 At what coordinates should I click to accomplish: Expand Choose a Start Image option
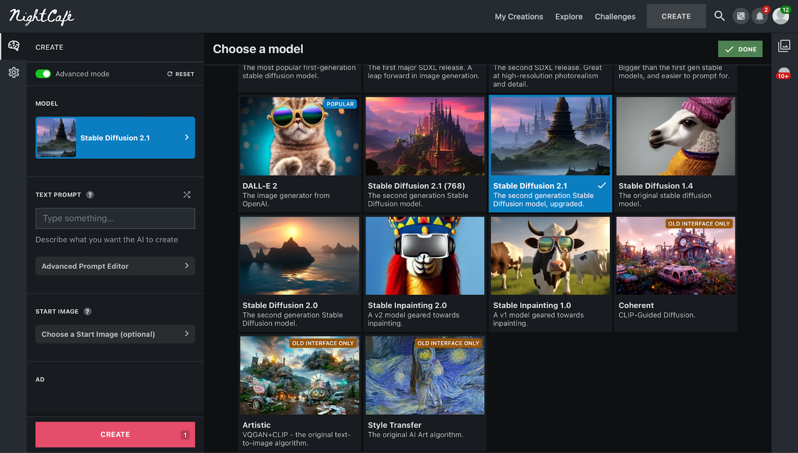(115, 334)
